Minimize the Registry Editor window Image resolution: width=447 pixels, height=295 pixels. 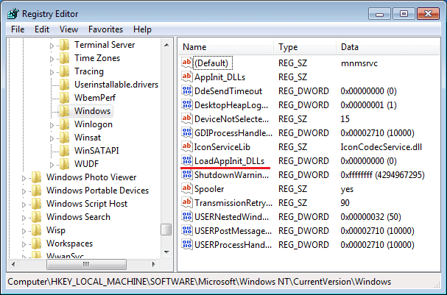[379, 14]
